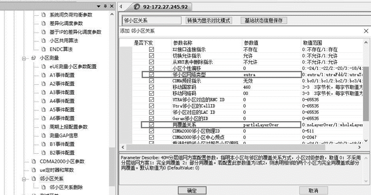This screenshot has width=371, height=195.
Task: Click 基站状态信息保存 button
Action: click(x=264, y=20)
